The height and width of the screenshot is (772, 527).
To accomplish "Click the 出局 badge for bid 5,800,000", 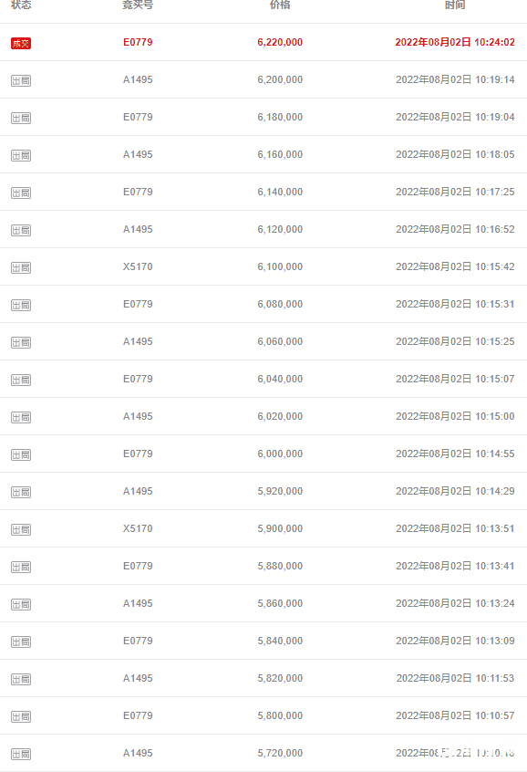I will (x=21, y=717).
